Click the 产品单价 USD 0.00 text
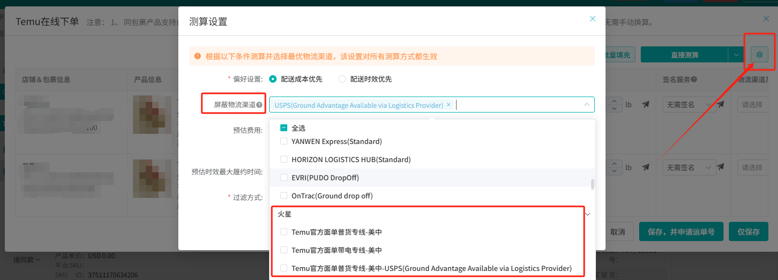This screenshot has height=280, width=778. click(x=85, y=256)
